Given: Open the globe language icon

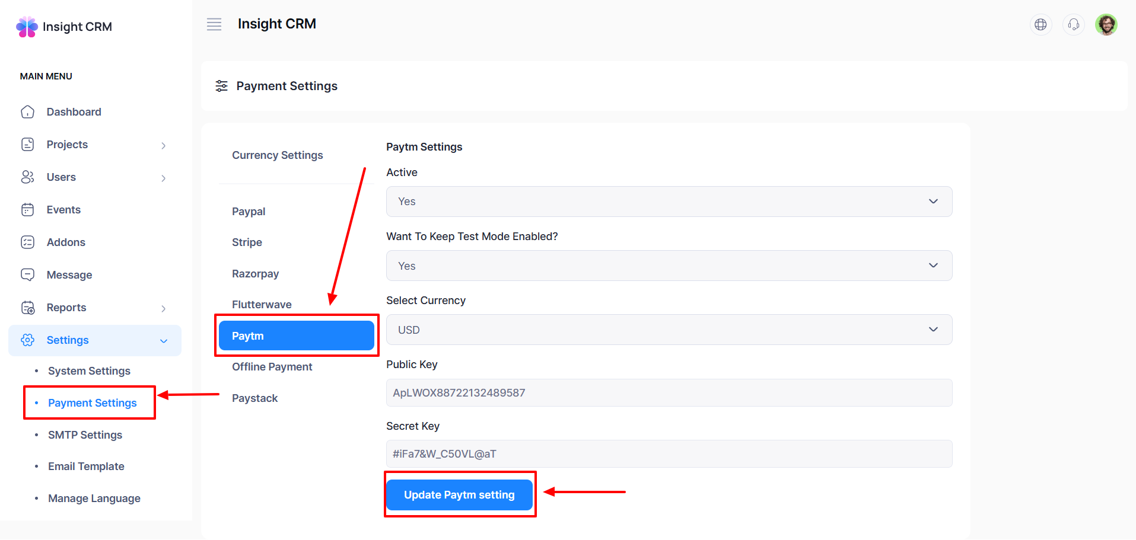Looking at the screenshot, I should point(1040,24).
